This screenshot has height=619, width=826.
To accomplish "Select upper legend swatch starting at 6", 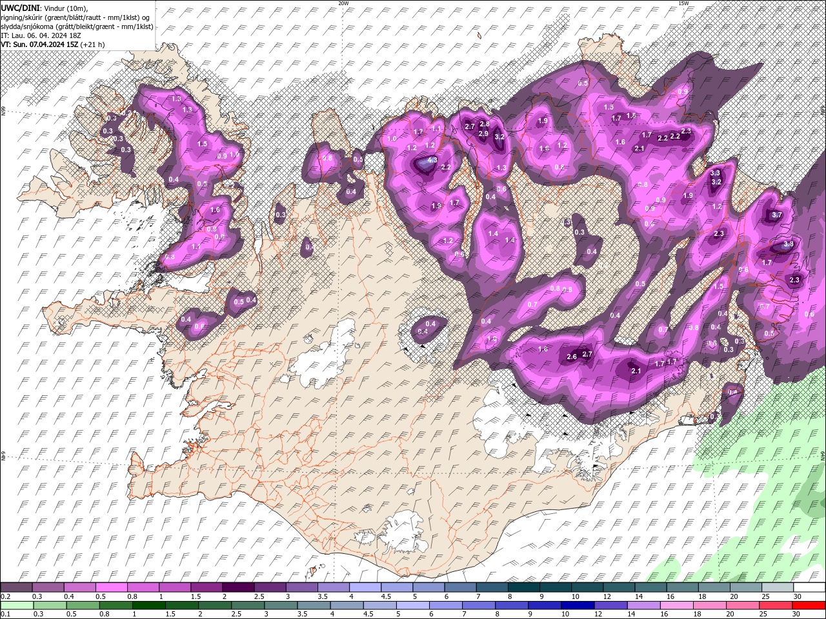I will [x=460, y=587].
